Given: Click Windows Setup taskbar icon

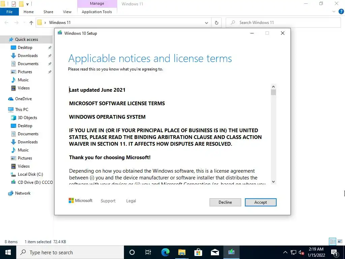Looking at the screenshot, I should (x=231, y=252).
